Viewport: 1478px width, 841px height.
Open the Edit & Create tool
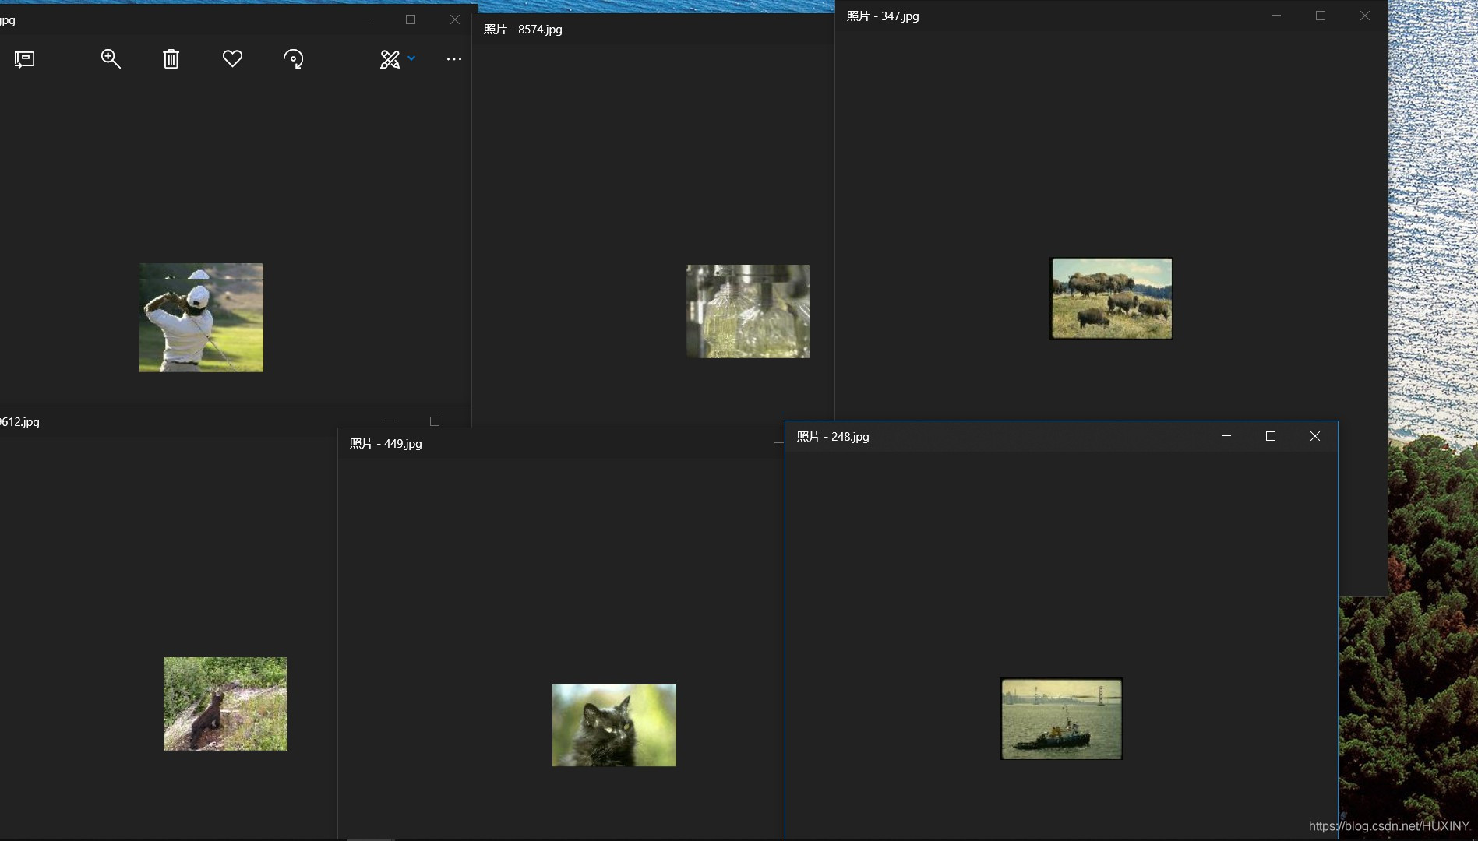click(390, 59)
